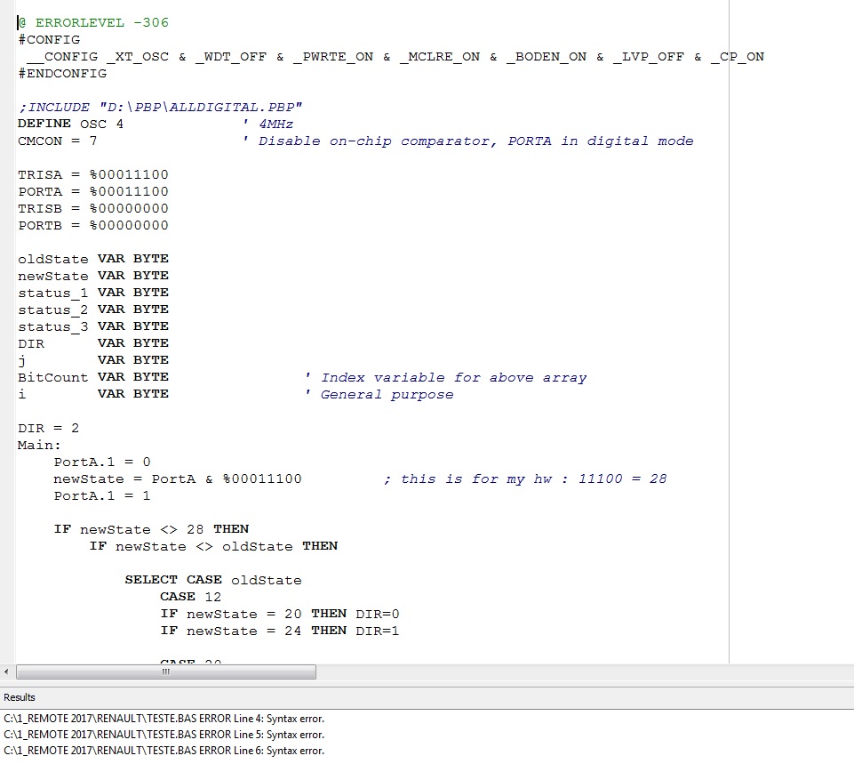Click the BitCount VAR BYTE declaration
The image size is (854, 764).
(x=93, y=377)
